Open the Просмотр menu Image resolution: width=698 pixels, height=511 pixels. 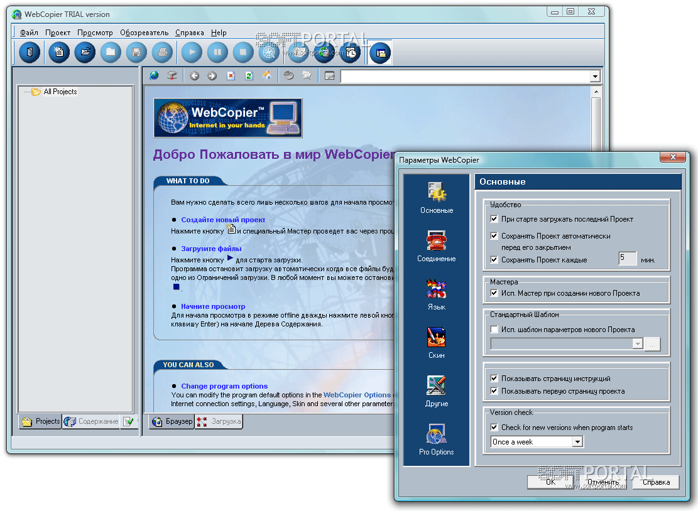pyautogui.click(x=95, y=33)
